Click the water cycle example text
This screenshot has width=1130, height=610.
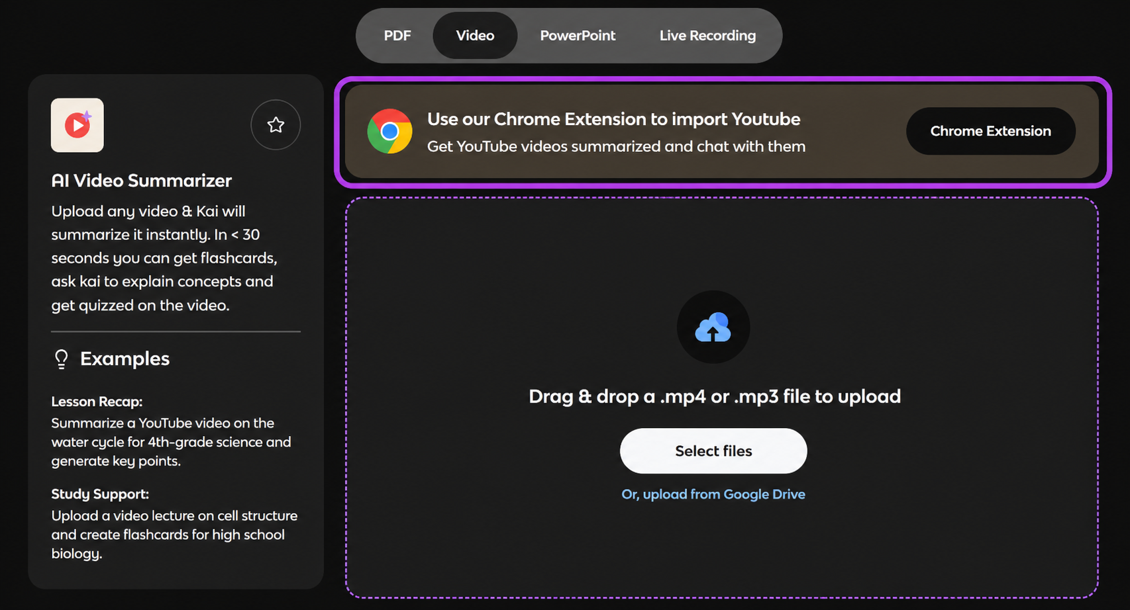[171, 442]
